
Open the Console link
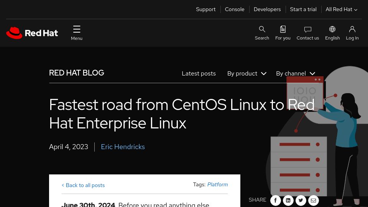[x=235, y=9]
